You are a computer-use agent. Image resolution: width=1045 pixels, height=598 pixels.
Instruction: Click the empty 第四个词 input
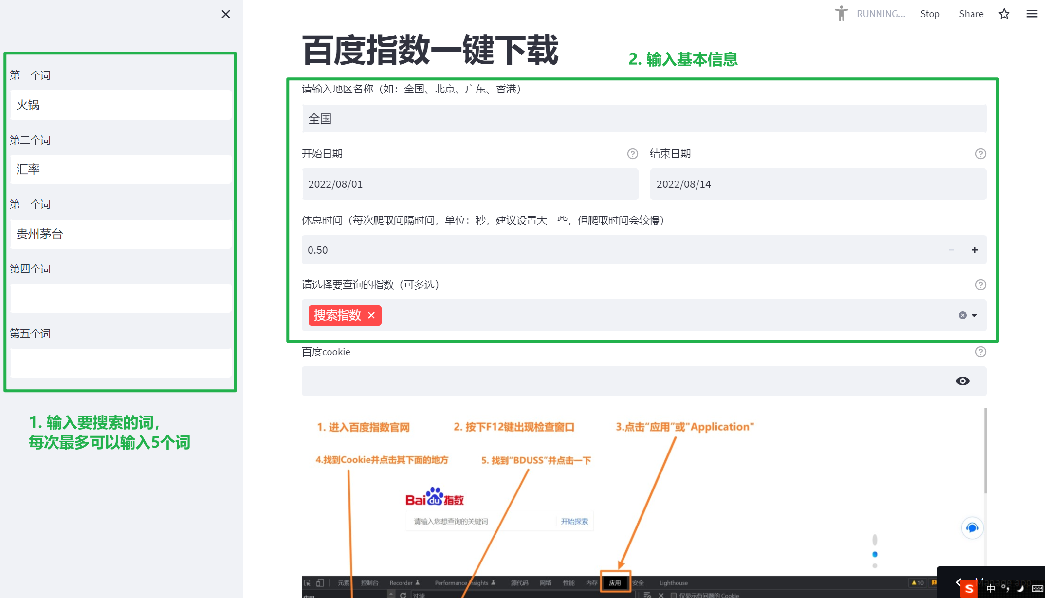[121, 298]
